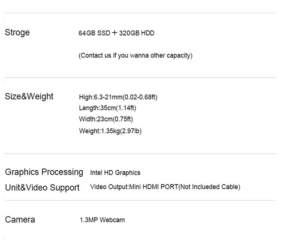Click the 64GB SSD text

(x=94, y=33)
